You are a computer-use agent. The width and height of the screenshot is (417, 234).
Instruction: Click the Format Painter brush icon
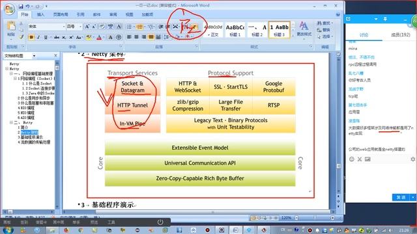click(21, 37)
